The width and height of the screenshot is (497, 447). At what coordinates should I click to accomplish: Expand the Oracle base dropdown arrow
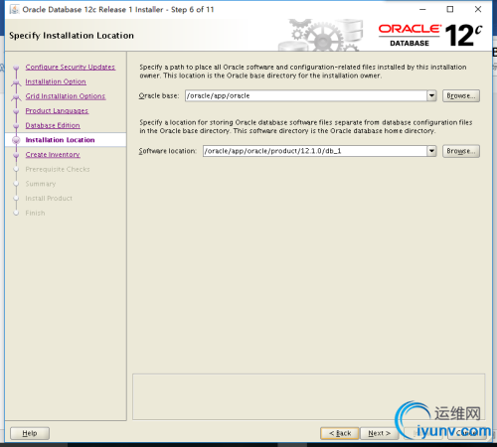pyautogui.click(x=431, y=95)
